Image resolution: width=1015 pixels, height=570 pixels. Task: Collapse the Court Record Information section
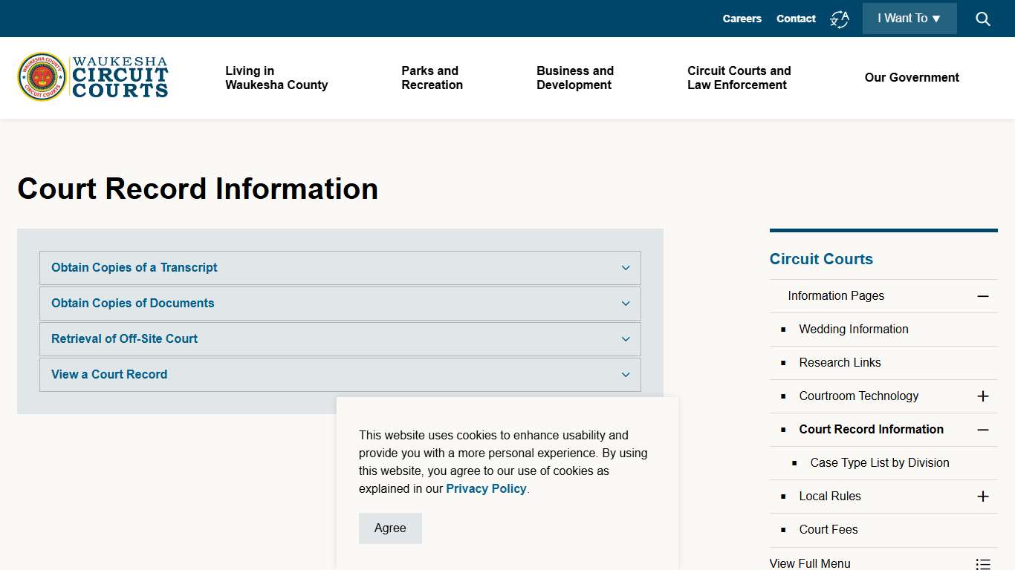tap(982, 429)
